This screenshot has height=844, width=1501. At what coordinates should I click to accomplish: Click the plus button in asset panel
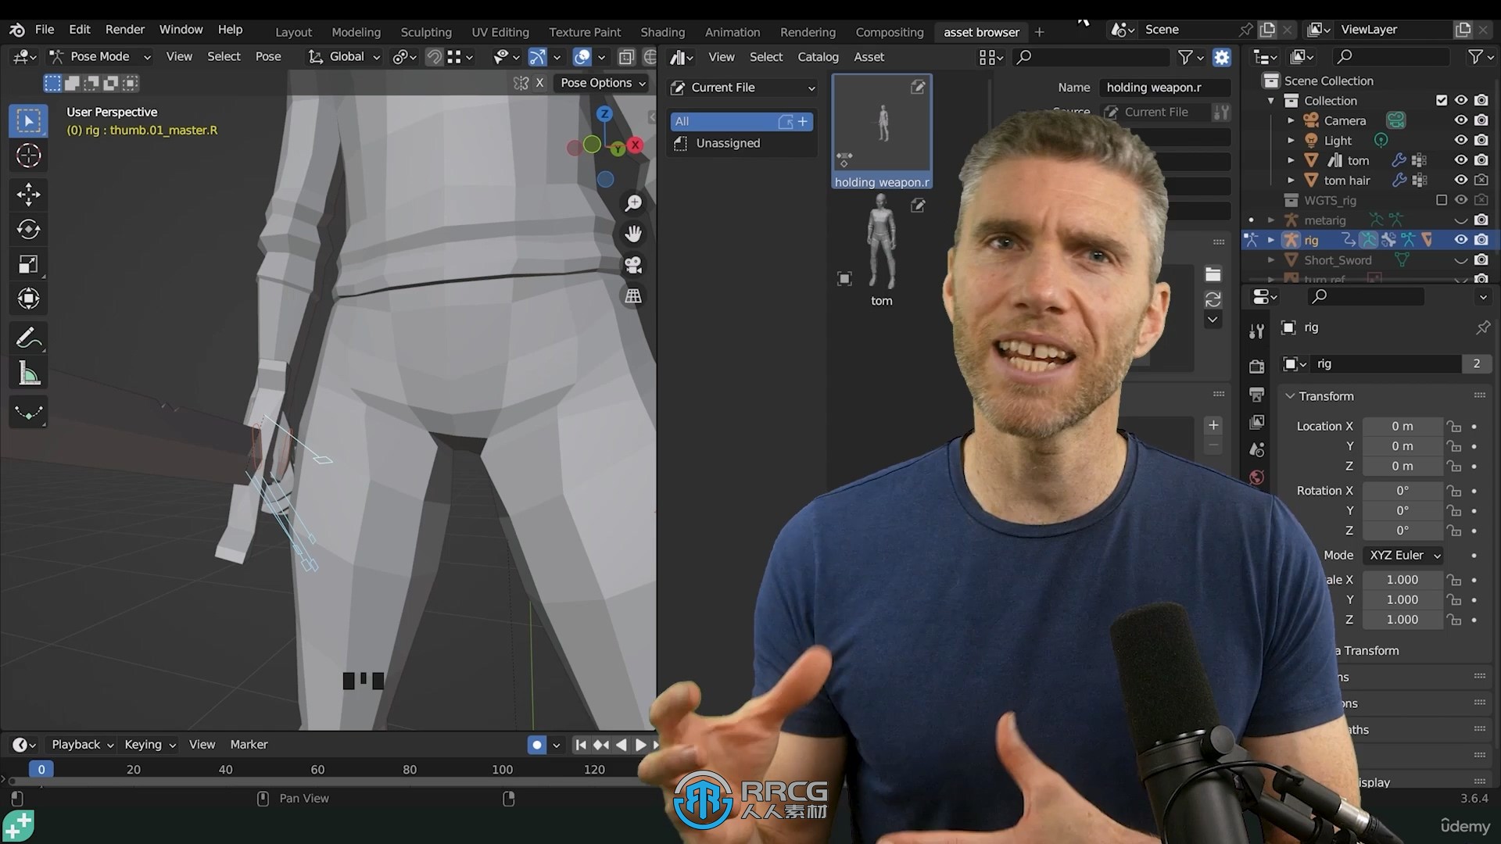tap(1213, 425)
